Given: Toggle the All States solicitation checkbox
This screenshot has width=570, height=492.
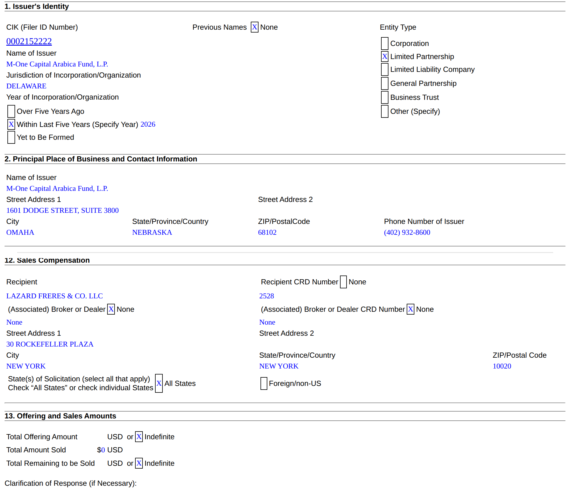Looking at the screenshot, I should pyautogui.click(x=159, y=383).
